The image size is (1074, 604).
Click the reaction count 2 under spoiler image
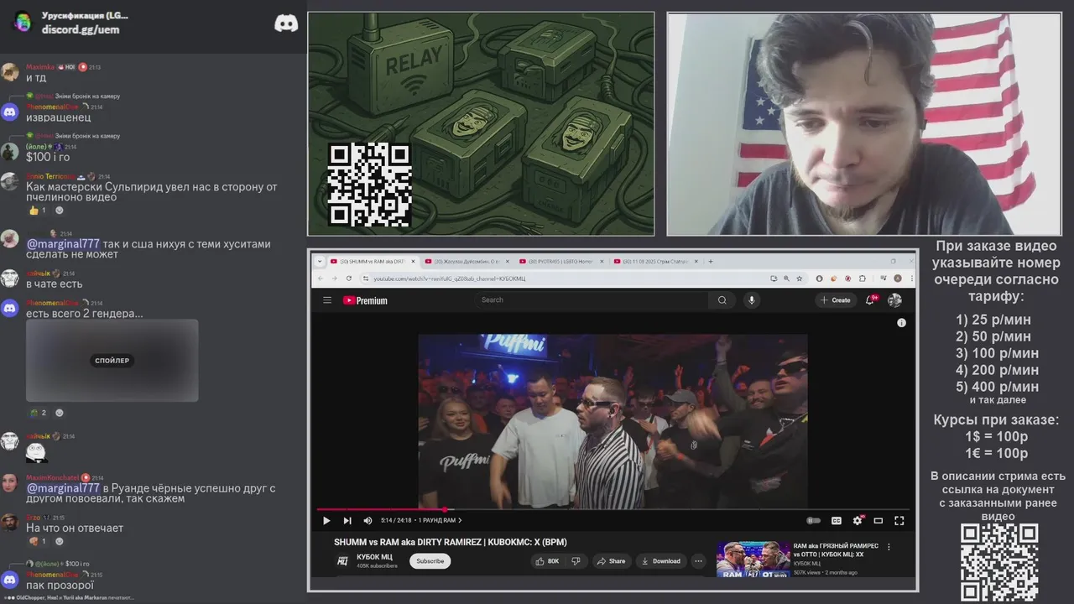(38, 413)
